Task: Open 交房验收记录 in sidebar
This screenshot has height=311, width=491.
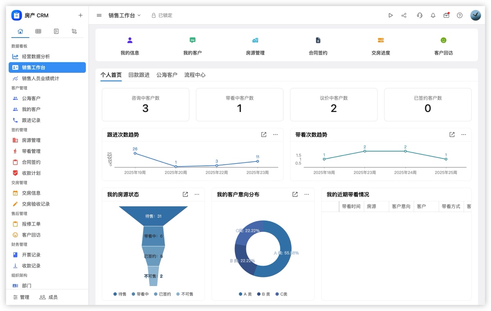Action: 47,204
